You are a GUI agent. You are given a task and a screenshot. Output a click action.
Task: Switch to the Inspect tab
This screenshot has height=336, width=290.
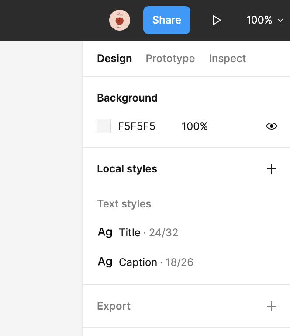point(228,59)
